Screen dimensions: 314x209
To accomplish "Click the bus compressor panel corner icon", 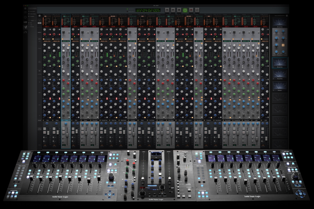I will pyautogui.click(x=287, y=15).
